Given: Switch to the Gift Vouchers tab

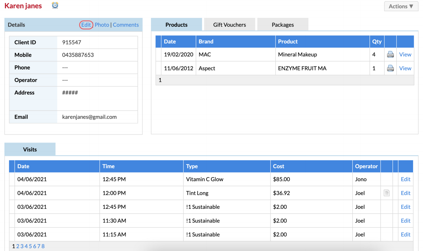Looking at the screenshot, I should coord(229,24).
